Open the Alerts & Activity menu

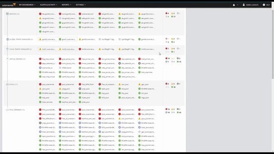pyautogui.click(x=48, y=5)
